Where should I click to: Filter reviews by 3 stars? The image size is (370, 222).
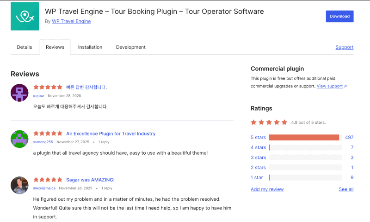tap(258, 158)
